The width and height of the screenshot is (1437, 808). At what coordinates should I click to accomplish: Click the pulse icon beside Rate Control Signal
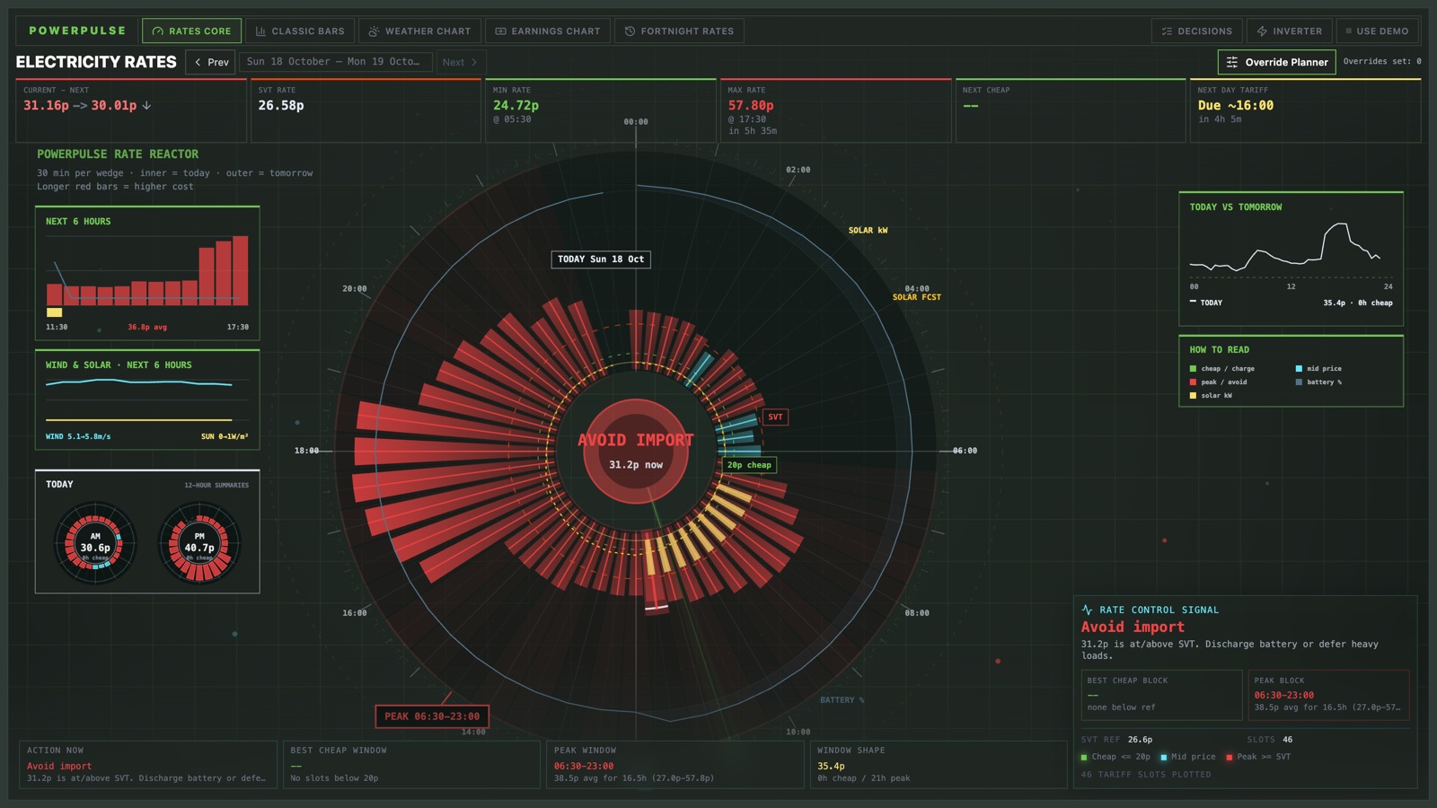[1087, 610]
